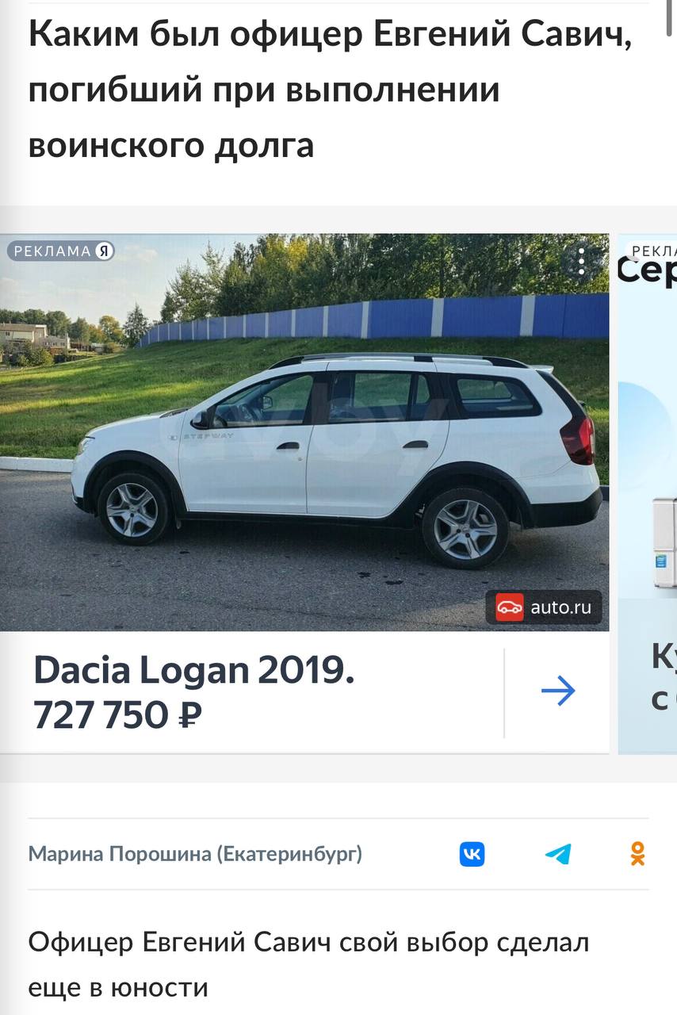This screenshot has height=1015, width=677.
Task: Click the blue arrow next to Dacia Logan
Action: [558, 691]
